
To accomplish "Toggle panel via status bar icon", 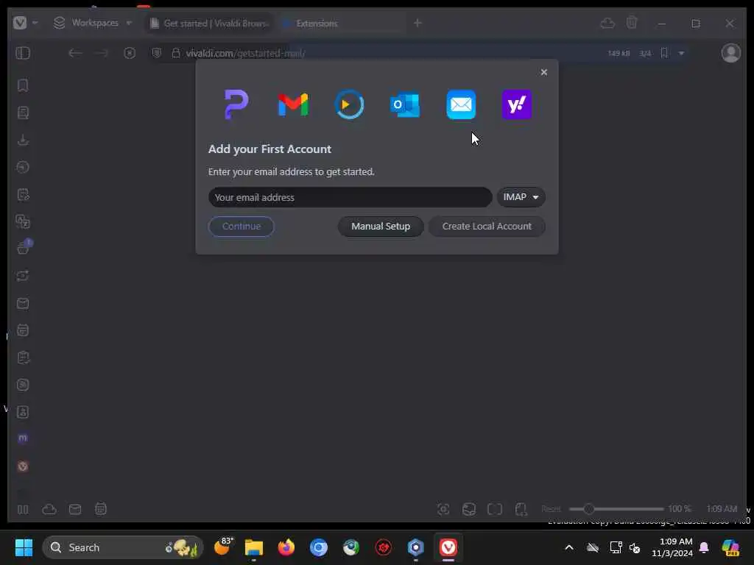I will (x=23, y=509).
